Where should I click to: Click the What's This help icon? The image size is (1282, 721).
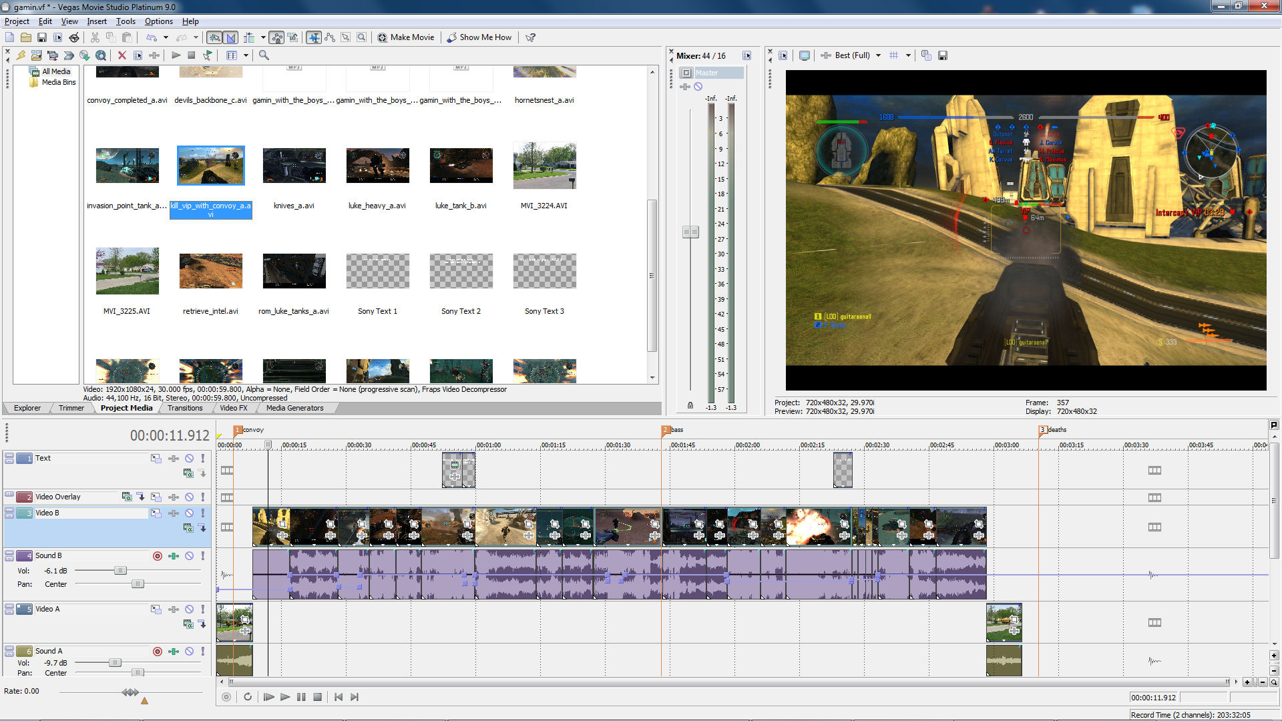coord(531,37)
